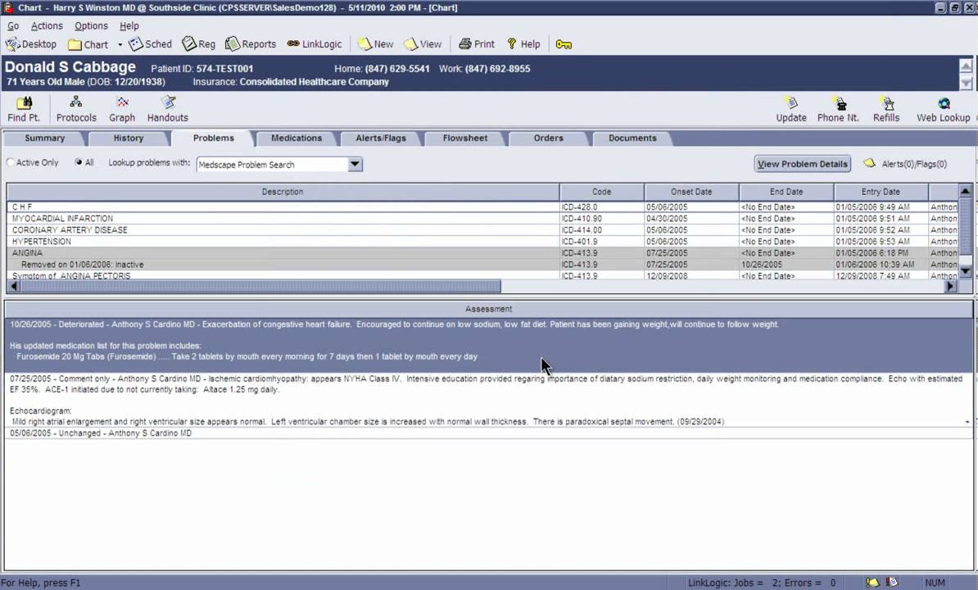This screenshot has height=590, width=978.
Task: Open the Refills tool
Action: [885, 109]
